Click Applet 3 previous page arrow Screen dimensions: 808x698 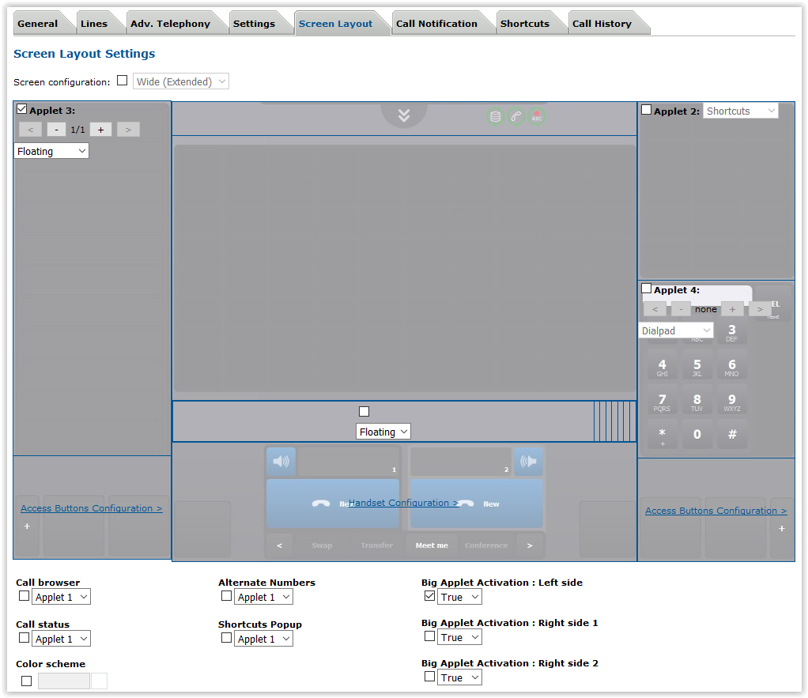[x=30, y=130]
